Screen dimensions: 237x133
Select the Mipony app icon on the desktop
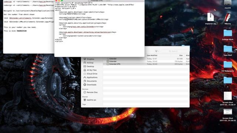[x=228, y=19]
